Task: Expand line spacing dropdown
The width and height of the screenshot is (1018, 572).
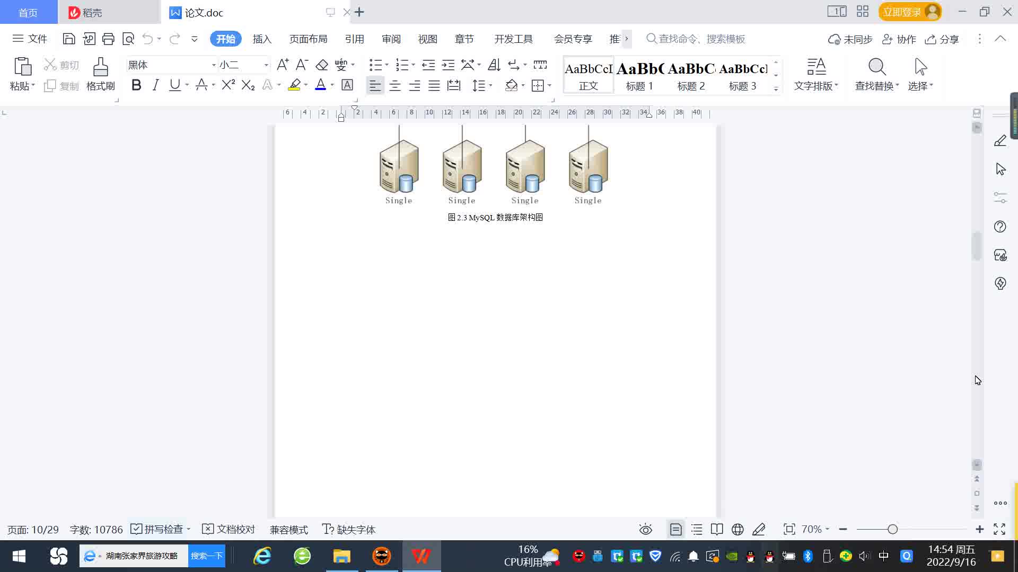Action: [491, 85]
